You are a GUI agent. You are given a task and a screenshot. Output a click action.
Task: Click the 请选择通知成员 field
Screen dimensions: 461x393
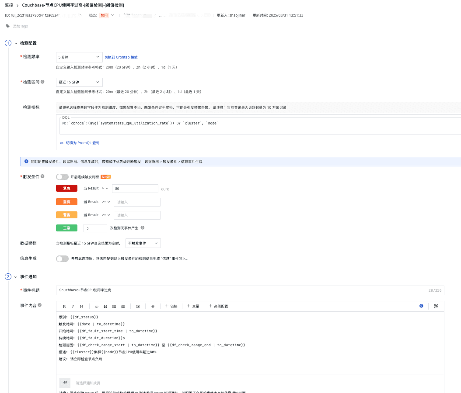click(179, 383)
